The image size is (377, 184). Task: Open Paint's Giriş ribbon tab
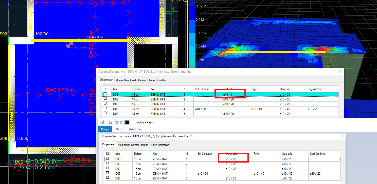coord(119,129)
